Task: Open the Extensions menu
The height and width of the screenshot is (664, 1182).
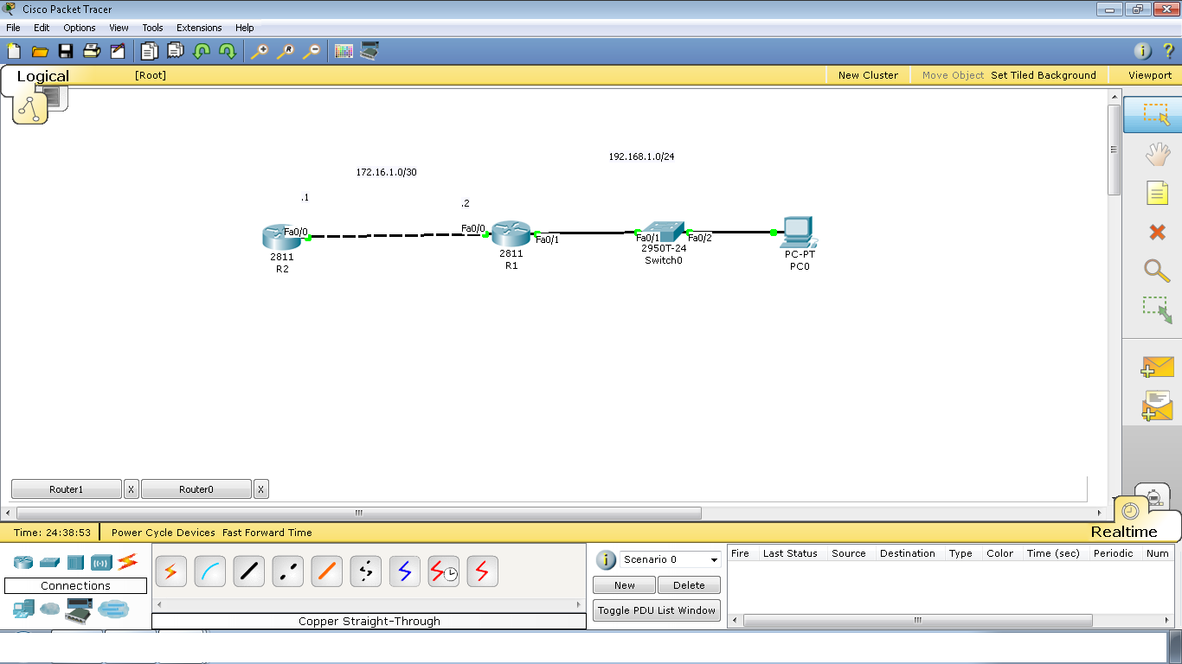Action: click(x=199, y=28)
